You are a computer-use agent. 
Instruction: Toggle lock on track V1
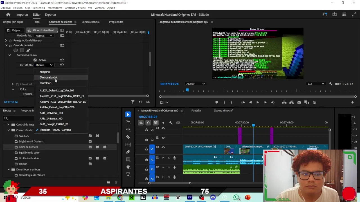(x=146, y=149)
